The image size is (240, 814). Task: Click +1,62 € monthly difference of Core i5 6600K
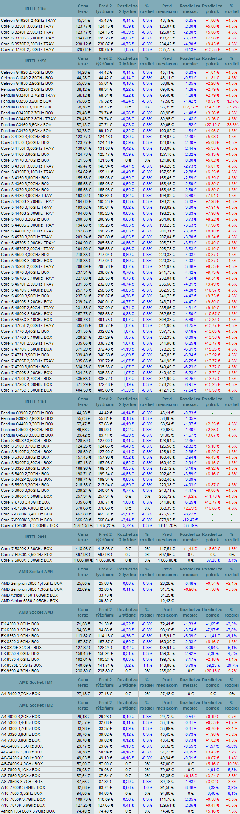coord(190,496)
